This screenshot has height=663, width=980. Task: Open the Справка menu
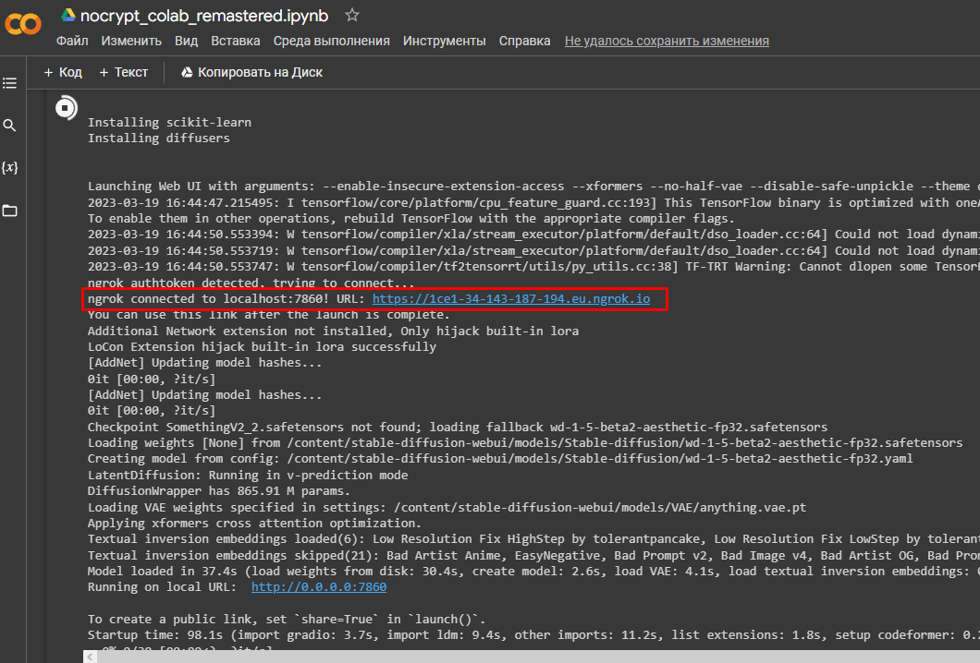pos(523,41)
